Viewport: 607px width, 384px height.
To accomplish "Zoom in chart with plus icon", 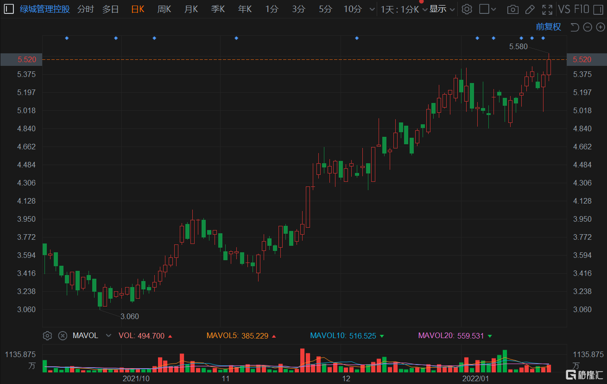I will [600, 27].
